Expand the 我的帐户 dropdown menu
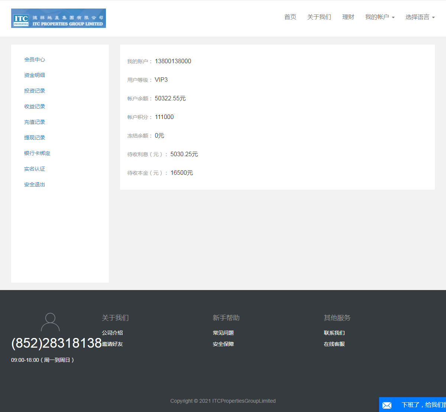 (380, 17)
